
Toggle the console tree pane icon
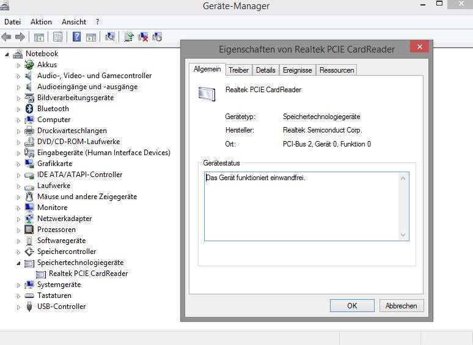tap(39, 37)
